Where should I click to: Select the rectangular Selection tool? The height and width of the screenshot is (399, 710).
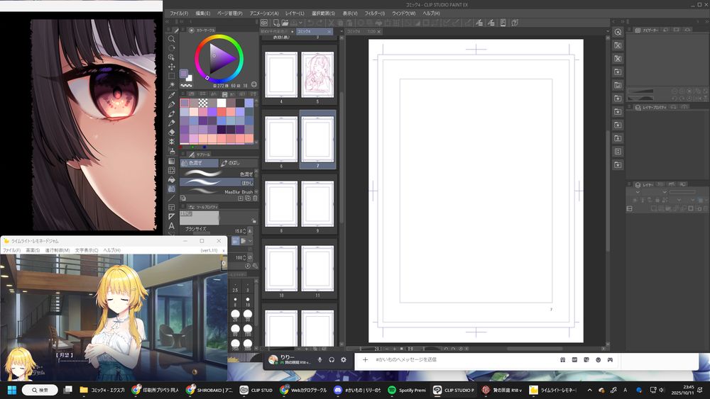point(171,76)
